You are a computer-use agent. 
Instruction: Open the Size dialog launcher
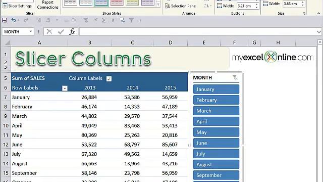pyautogui.click(x=304, y=14)
